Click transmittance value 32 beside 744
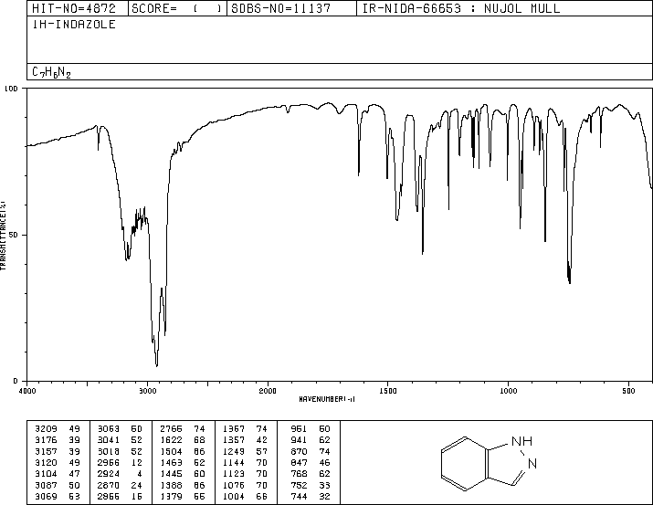653x505 pixels. click(324, 496)
